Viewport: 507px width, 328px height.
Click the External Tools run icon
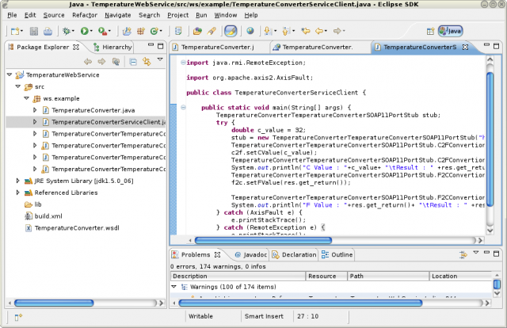coord(102,31)
